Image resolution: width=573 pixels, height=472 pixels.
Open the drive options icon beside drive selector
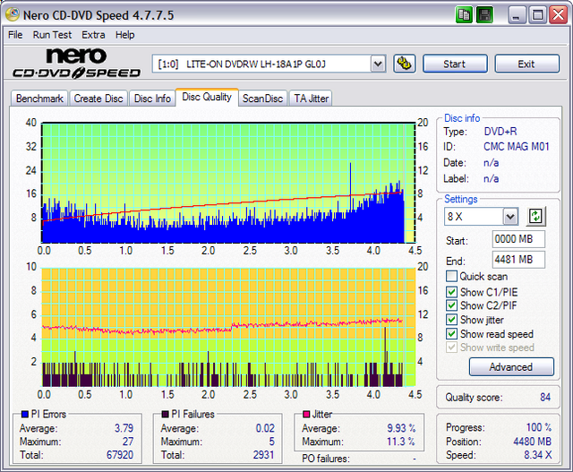tap(404, 64)
